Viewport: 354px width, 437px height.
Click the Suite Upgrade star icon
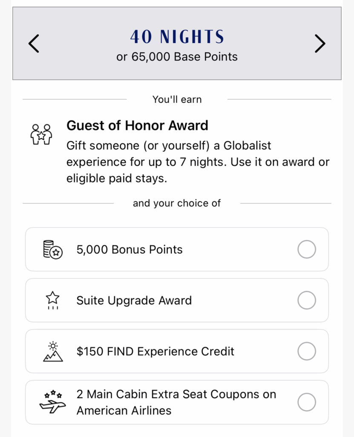tap(53, 300)
